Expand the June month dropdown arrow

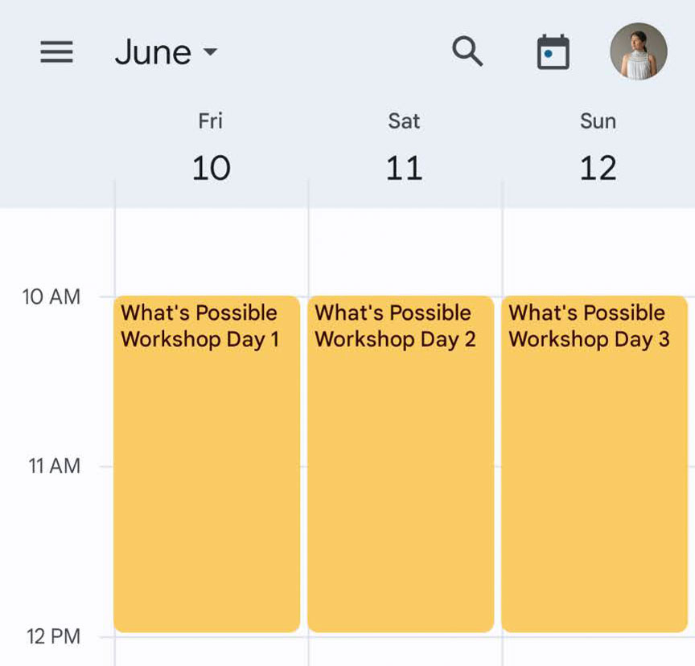(210, 51)
